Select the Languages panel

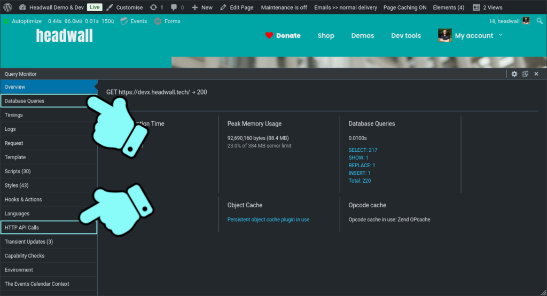(49, 214)
